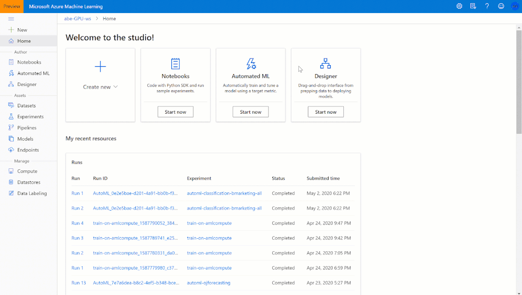Open Run 3 link
Viewport: 522px width, 295px height.
pyautogui.click(x=77, y=238)
